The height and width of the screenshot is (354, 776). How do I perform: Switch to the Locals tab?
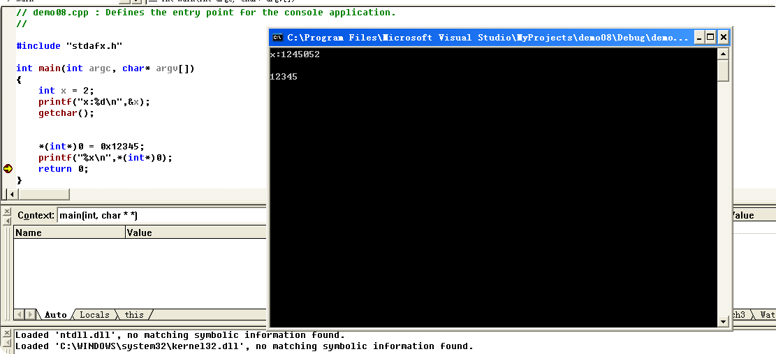94,314
